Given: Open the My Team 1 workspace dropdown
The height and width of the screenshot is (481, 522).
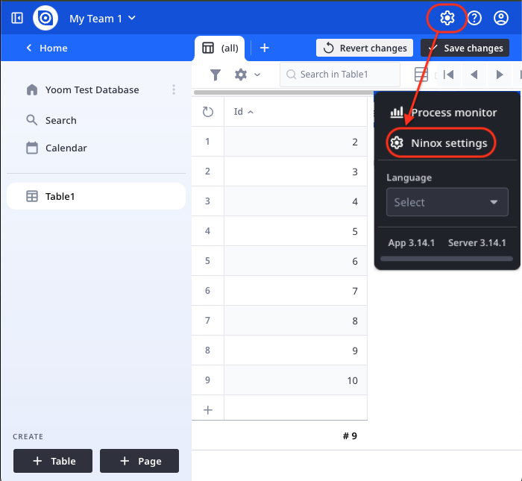Looking at the screenshot, I should click(x=102, y=18).
